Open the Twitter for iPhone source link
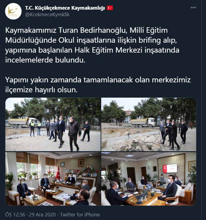206x220 pixels. 80,215
